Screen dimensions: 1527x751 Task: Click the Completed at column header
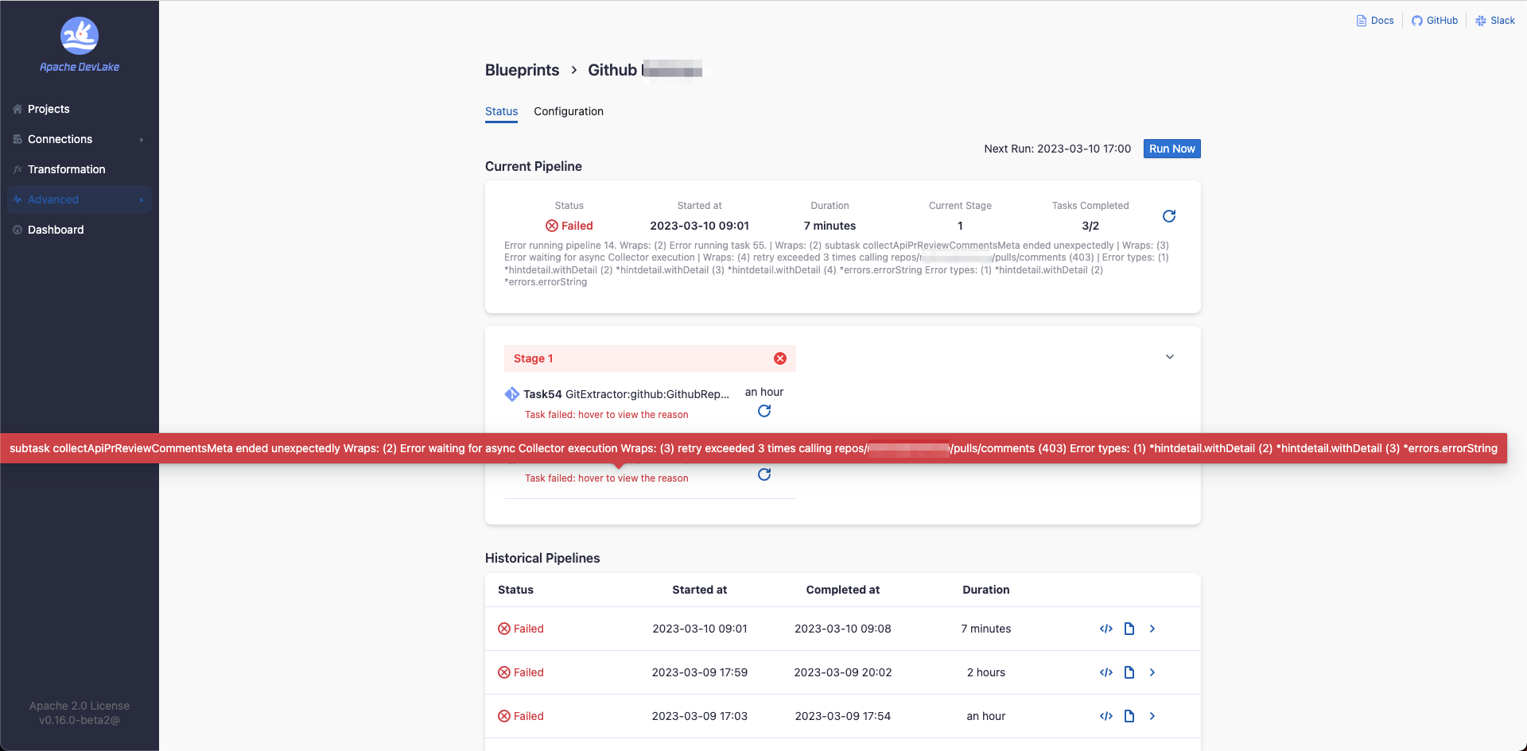[843, 590]
